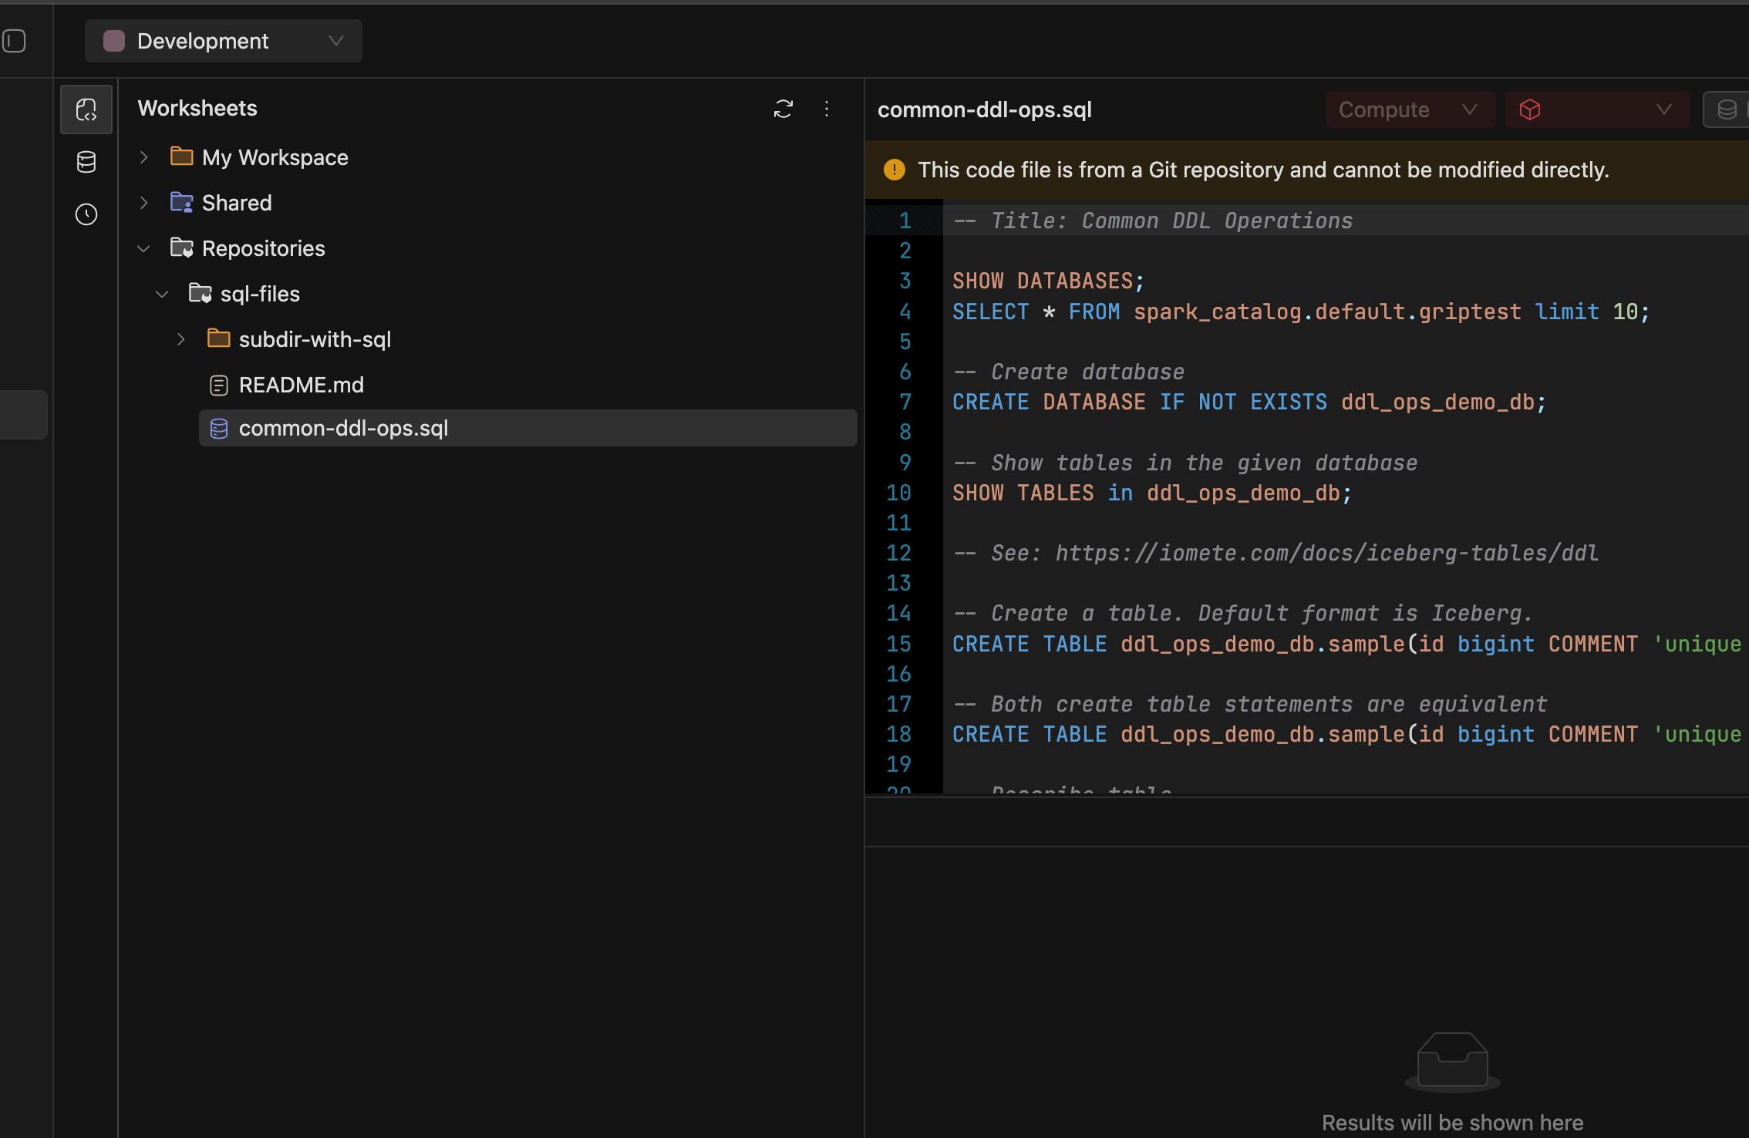Expand the My Workspace tree node
Image resolution: width=1749 pixels, height=1138 pixels.
[x=144, y=157]
